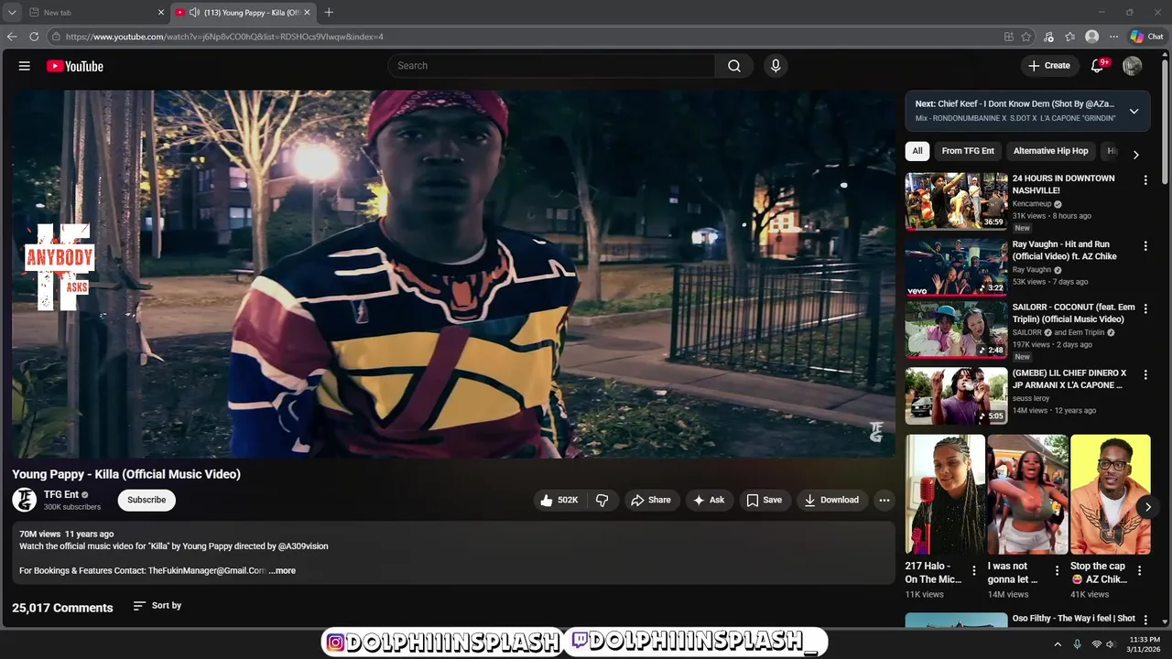The image size is (1172, 659).
Task: Click the video player to pause
Action: pos(453,274)
